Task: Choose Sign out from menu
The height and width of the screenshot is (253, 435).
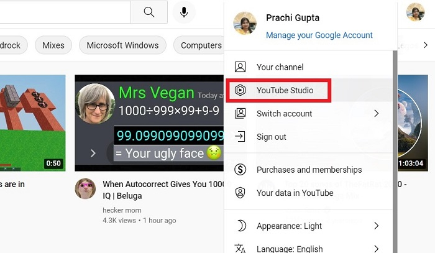Action: pyautogui.click(x=308, y=137)
